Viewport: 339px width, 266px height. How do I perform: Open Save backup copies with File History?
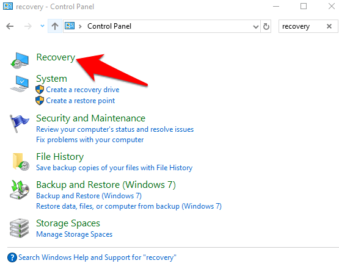(114, 168)
